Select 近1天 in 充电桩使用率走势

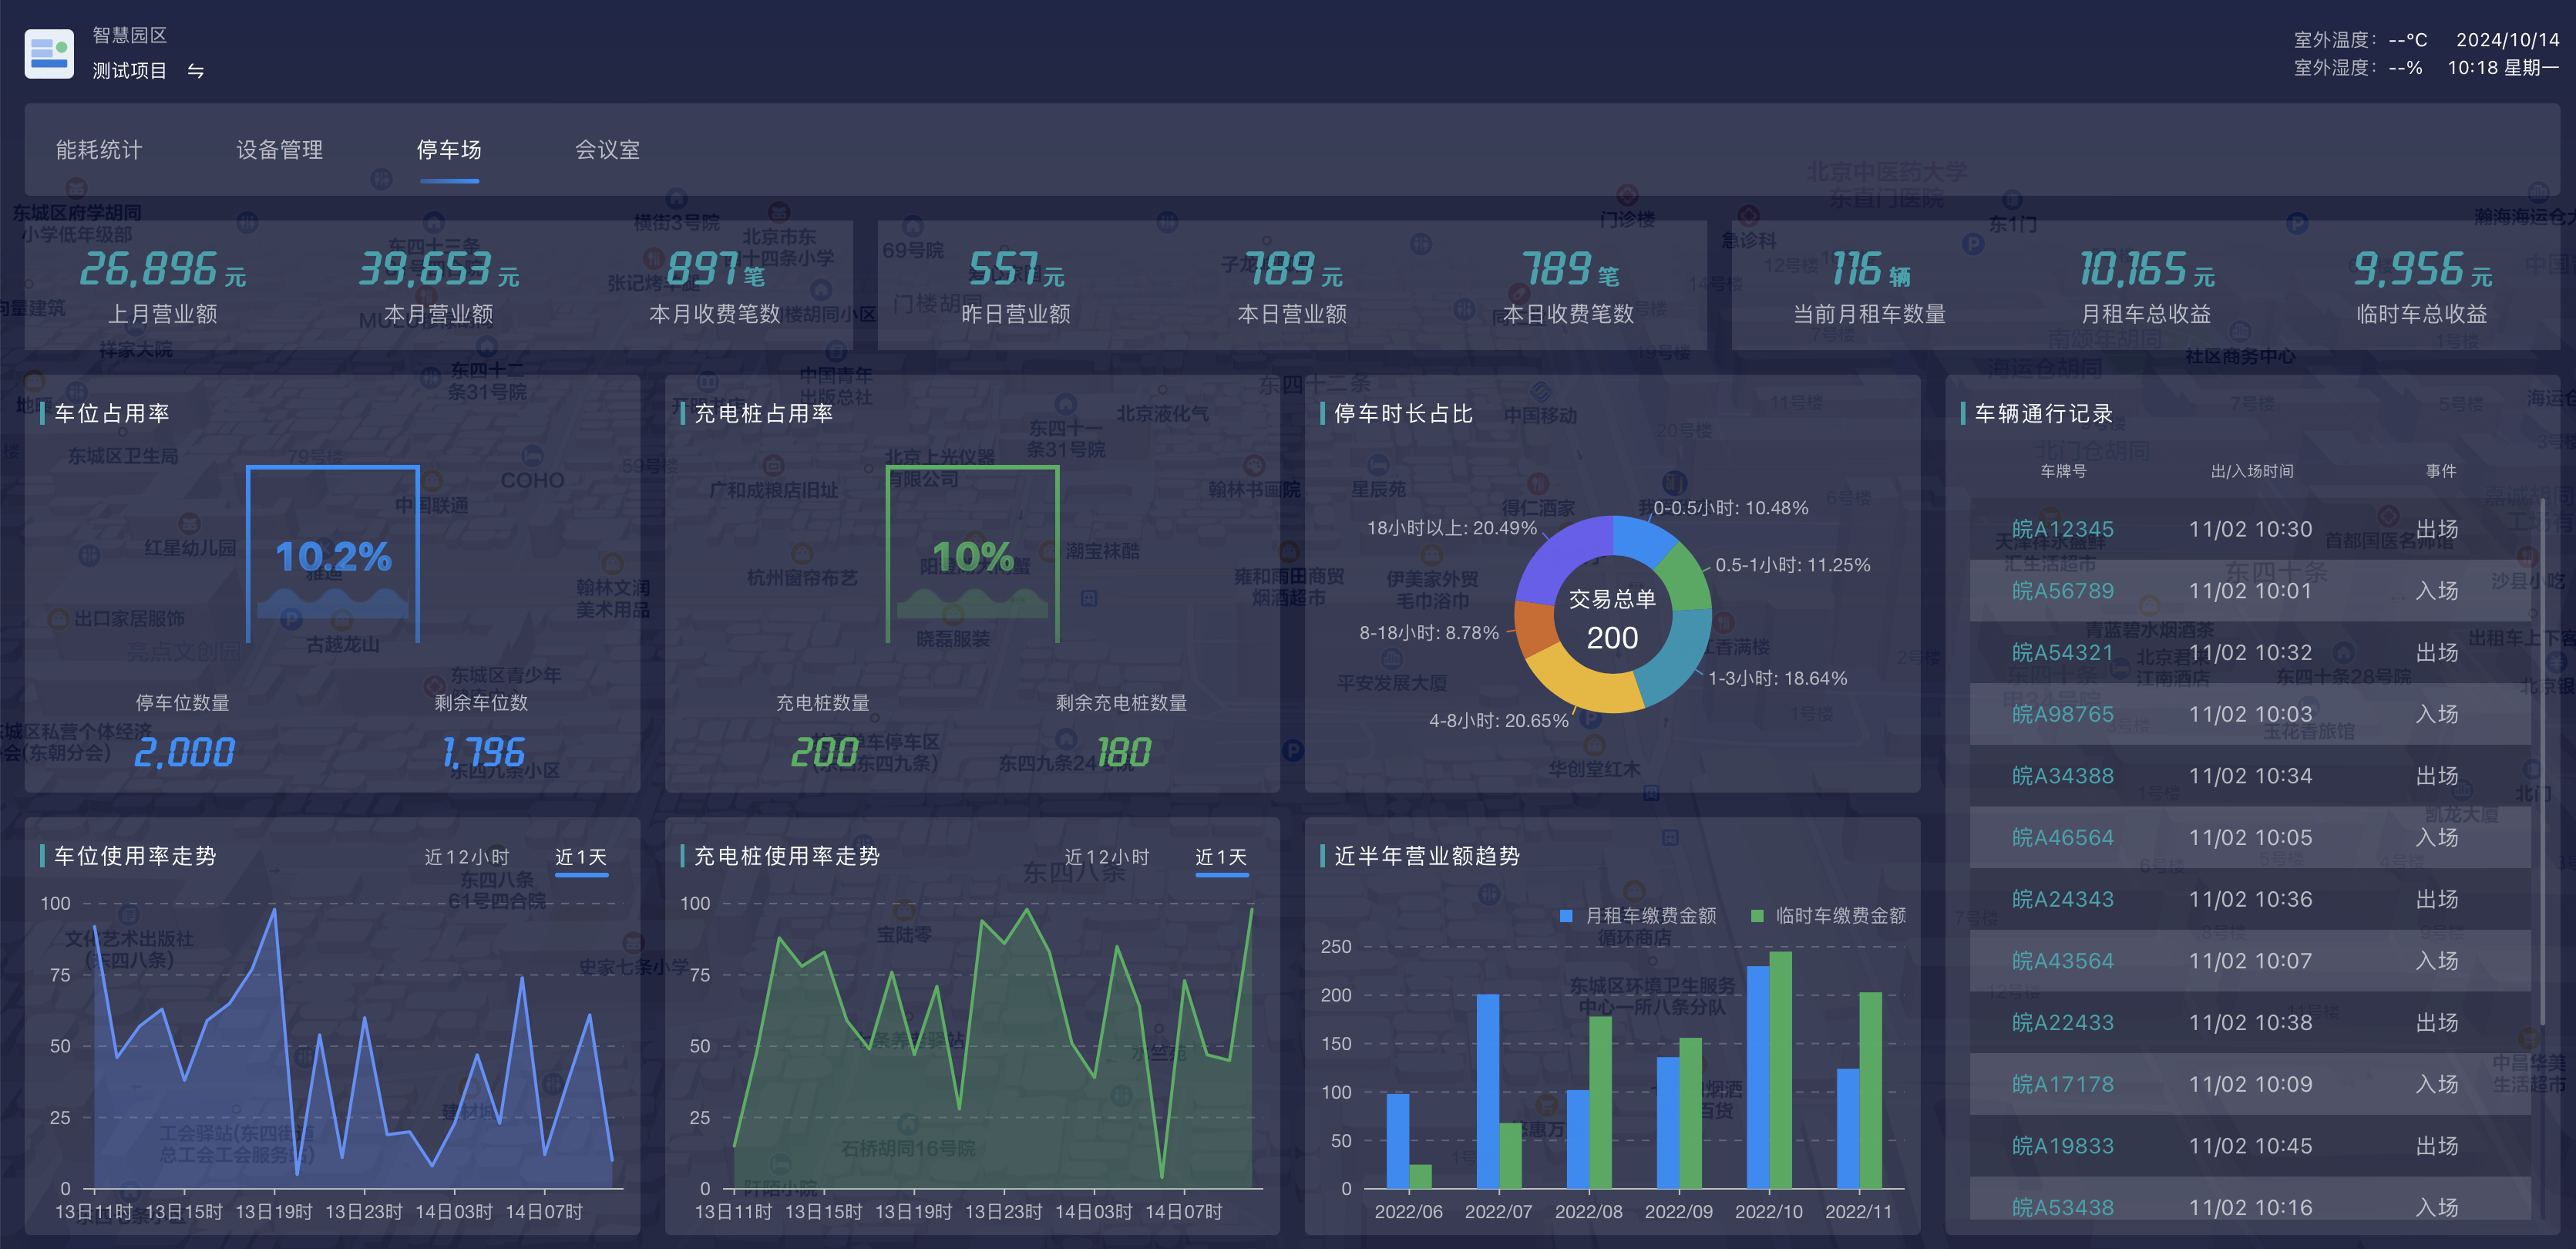[x=1221, y=857]
